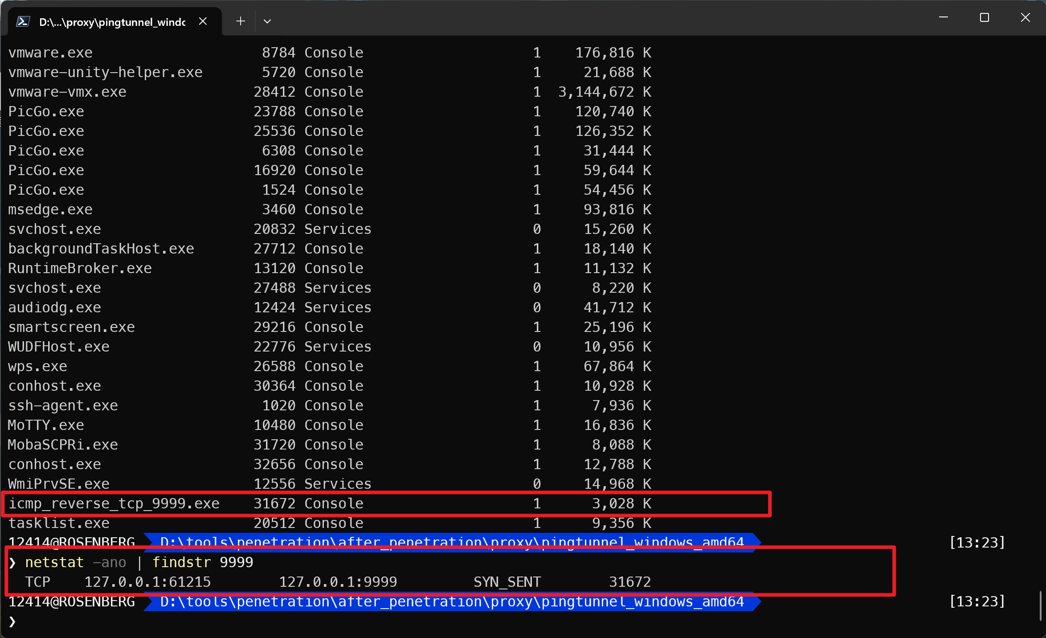1046x638 pixels.
Task: Click the terminal vertical scrollbar
Action: [1041, 605]
